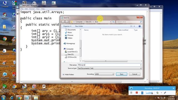This screenshot has height=100, width=178.
Task: Click Data (D:) in the address breadcrumb
Action: pyautogui.click(x=88, y=22)
